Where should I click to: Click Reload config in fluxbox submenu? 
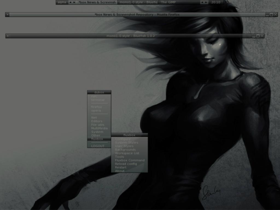coord(129,164)
